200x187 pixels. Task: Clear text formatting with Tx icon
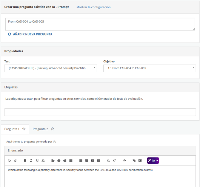pos(43,160)
